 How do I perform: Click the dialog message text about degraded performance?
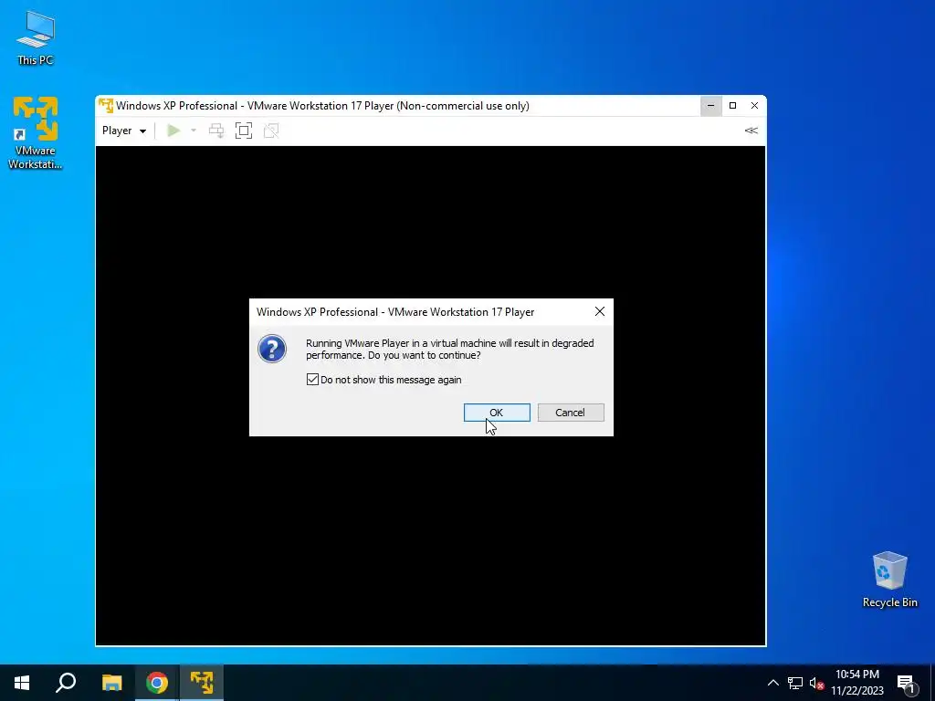point(449,350)
